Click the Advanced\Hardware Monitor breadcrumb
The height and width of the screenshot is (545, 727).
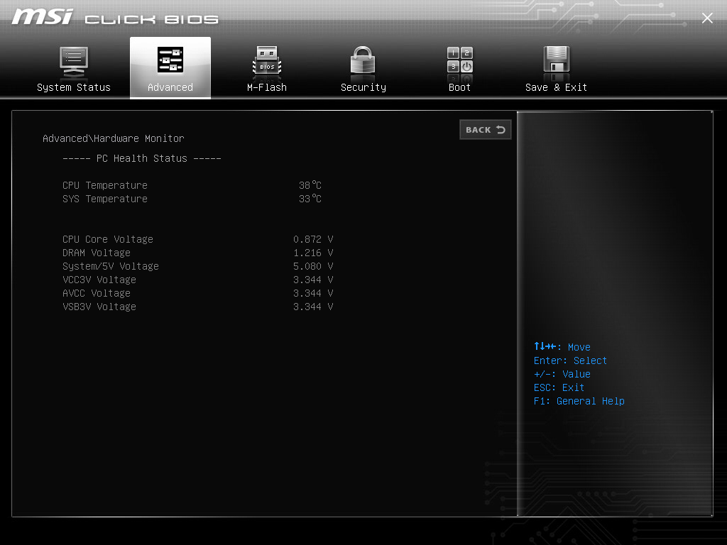tap(113, 138)
